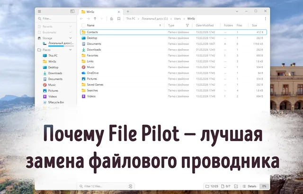Viewport: 303px width, 194px height.
Task: Collapse the Storage section chevron
Action: [x=71, y=38]
